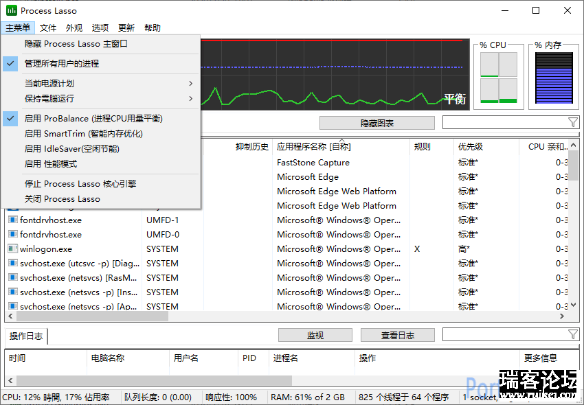The width and height of the screenshot is (584, 405).
Task: Open the 更新 menu
Action: (x=126, y=28)
